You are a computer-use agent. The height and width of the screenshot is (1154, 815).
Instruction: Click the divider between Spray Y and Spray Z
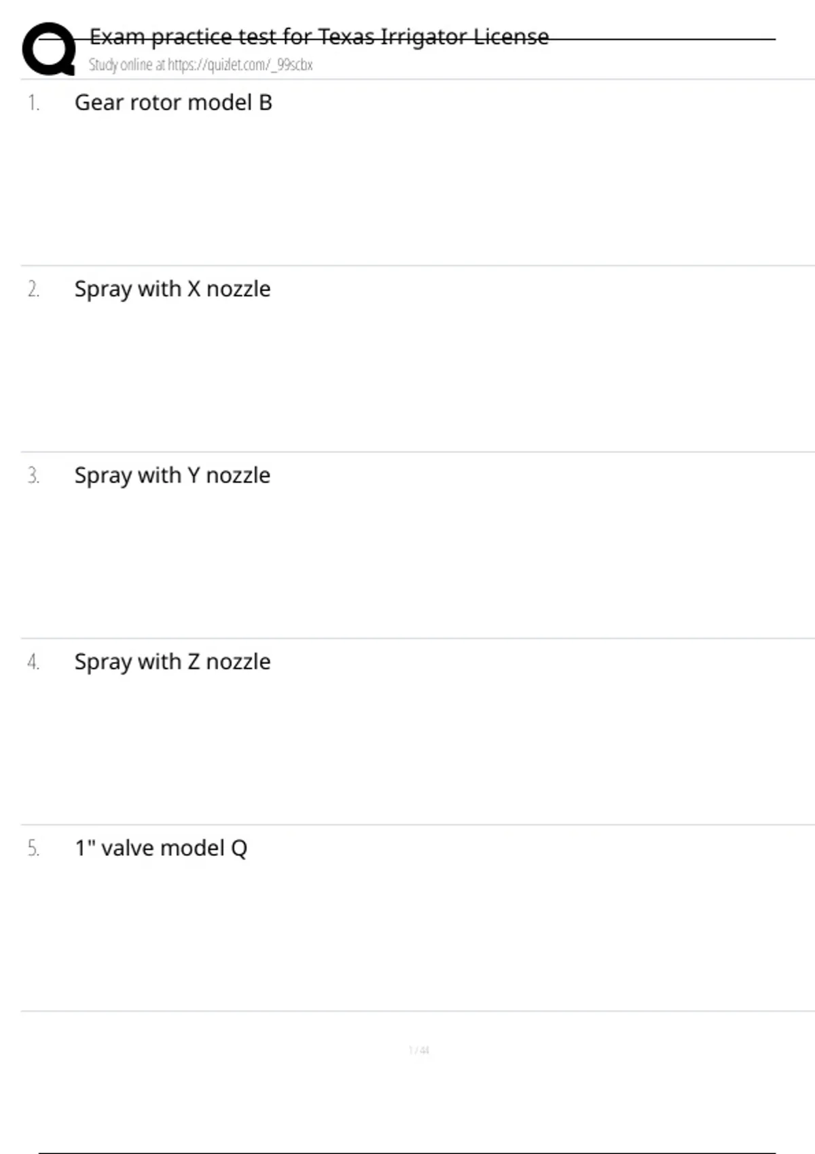417,638
